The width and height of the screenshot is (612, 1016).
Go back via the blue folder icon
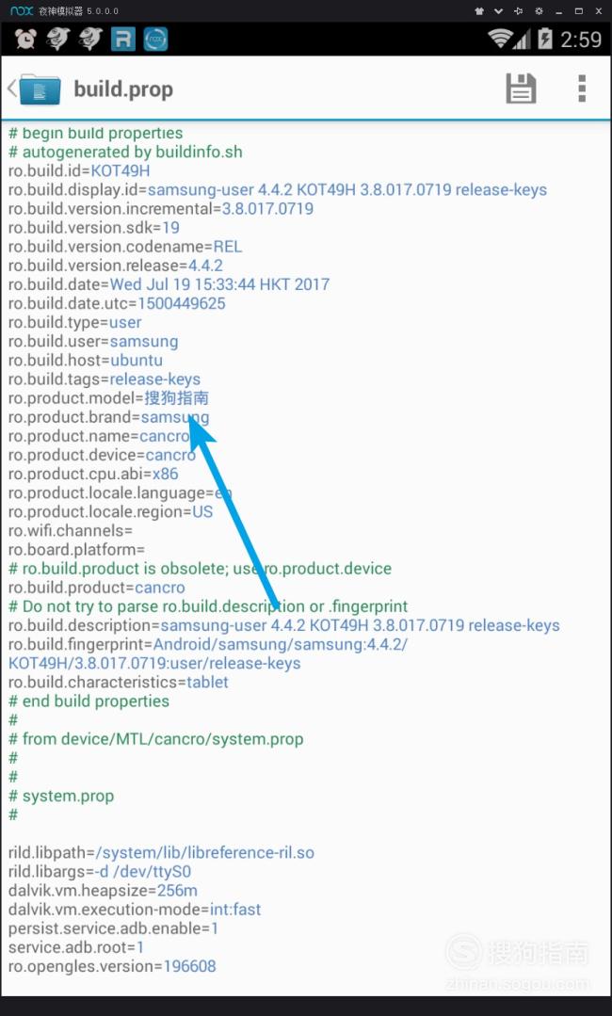click(x=40, y=89)
